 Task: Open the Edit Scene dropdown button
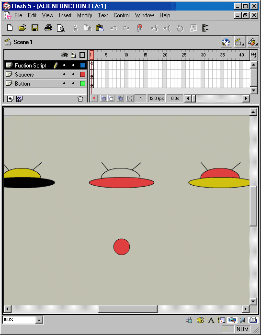(239, 42)
